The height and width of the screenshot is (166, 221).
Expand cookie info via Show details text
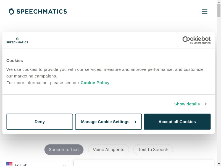tap(187, 104)
